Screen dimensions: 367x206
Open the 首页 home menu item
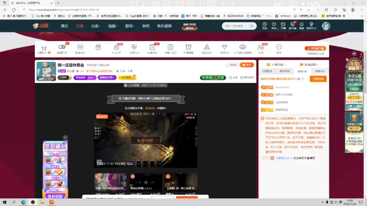[64, 26]
